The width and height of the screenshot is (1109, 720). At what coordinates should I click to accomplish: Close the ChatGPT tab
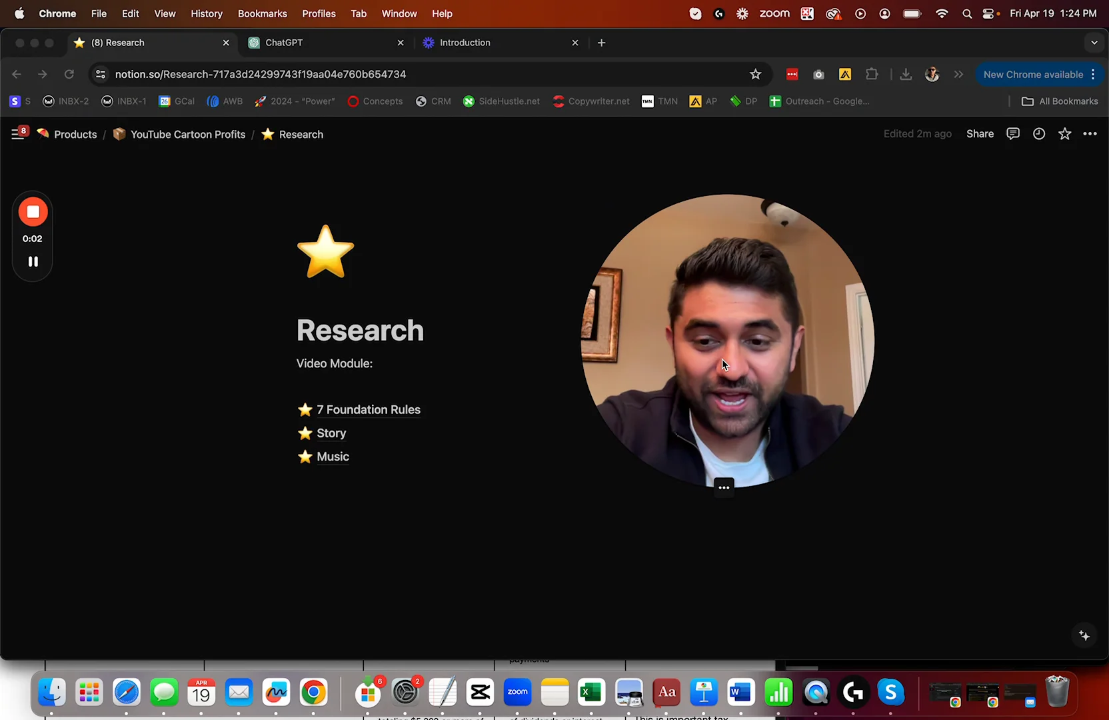tap(401, 43)
